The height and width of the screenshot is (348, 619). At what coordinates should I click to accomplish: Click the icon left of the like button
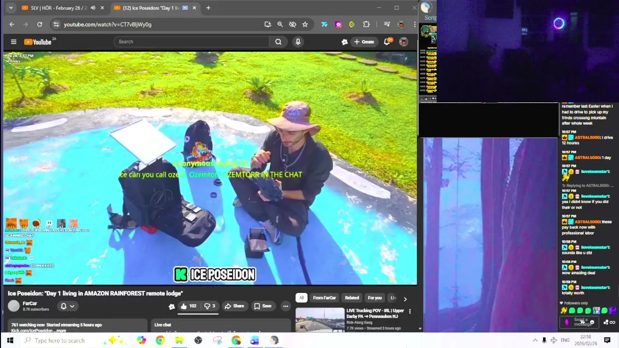coord(171,306)
